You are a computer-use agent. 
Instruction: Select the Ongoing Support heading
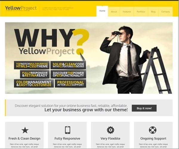pyautogui.click(x=153, y=139)
